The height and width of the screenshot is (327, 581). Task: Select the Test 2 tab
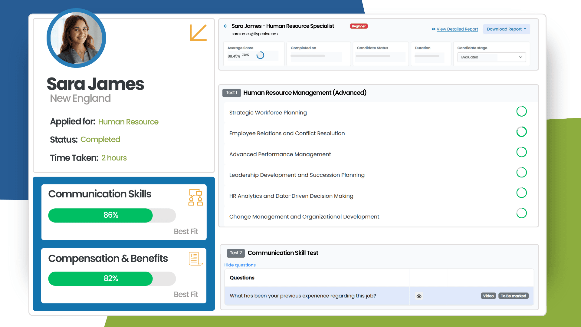pyautogui.click(x=236, y=253)
